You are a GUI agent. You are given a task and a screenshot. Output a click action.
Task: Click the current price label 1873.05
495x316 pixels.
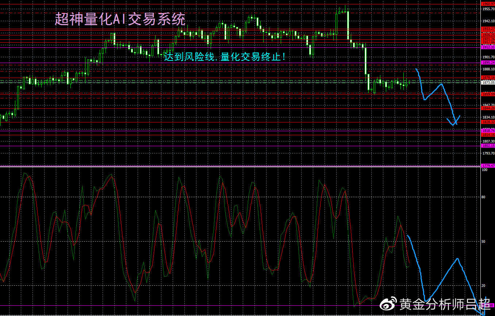point(488,83)
